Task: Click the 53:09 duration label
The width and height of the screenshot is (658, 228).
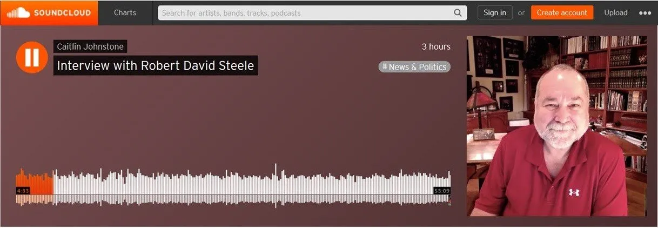Action: tap(441, 191)
